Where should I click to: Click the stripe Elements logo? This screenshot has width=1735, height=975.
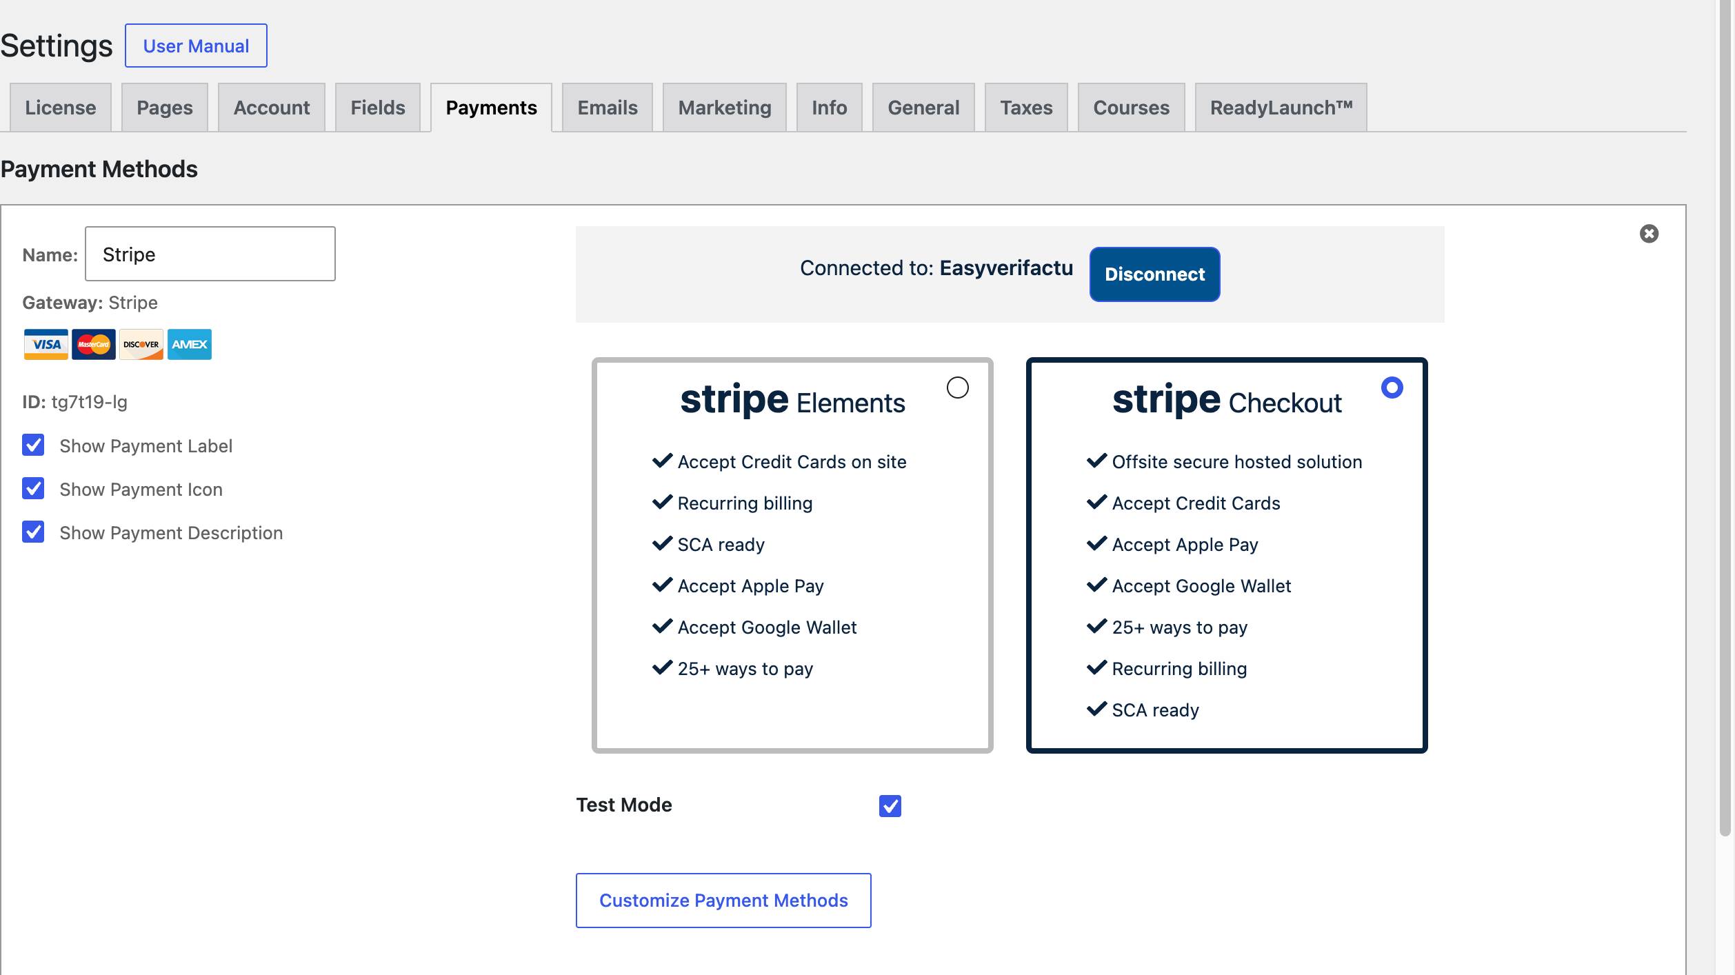click(792, 400)
